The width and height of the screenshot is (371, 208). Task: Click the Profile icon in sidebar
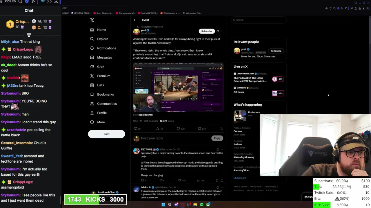[x=92, y=113]
